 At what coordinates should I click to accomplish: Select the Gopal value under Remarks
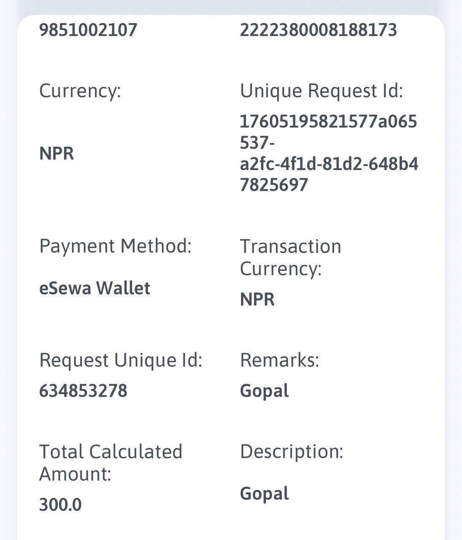click(x=264, y=391)
